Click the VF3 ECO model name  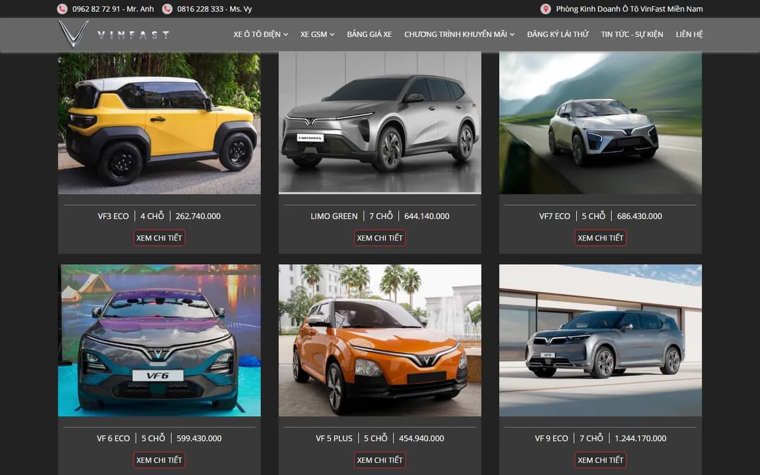[113, 216]
